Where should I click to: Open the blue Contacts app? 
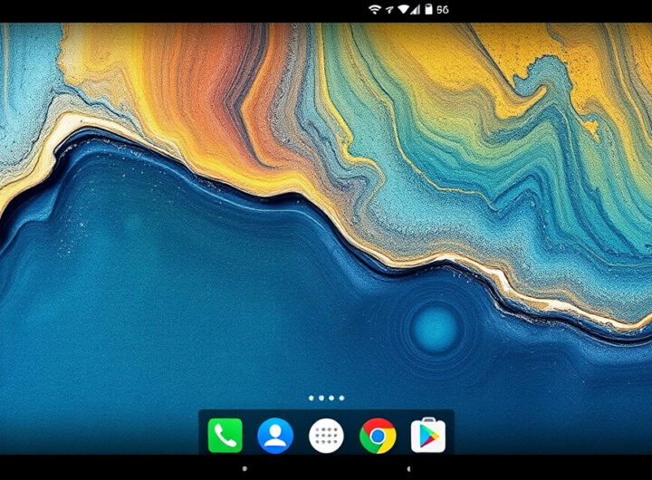tap(275, 436)
